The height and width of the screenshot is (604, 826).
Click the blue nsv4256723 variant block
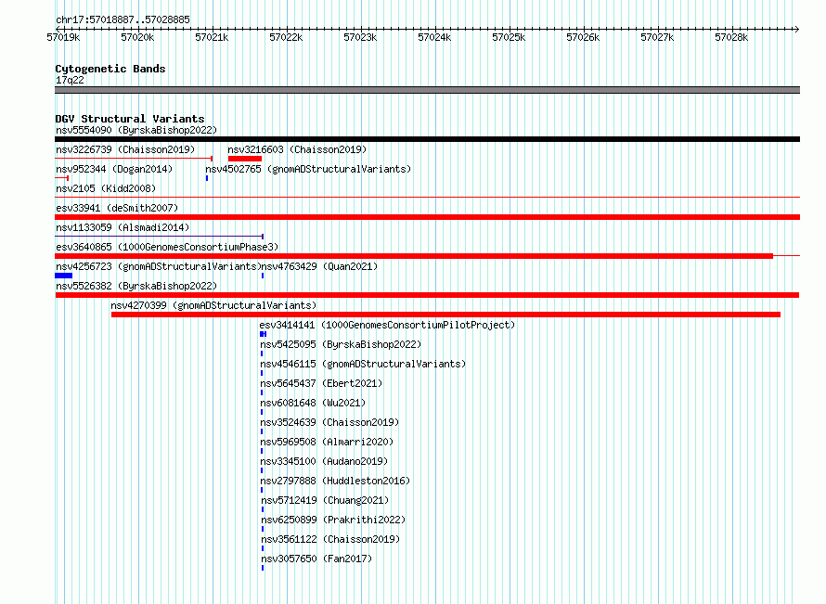pyautogui.click(x=64, y=276)
